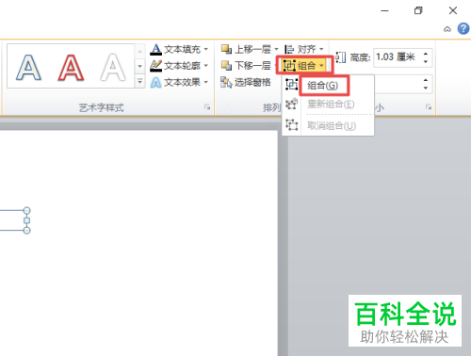Open the 文本填充 dropdown arrow
The height and width of the screenshot is (356, 471).
[x=206, y=49]
